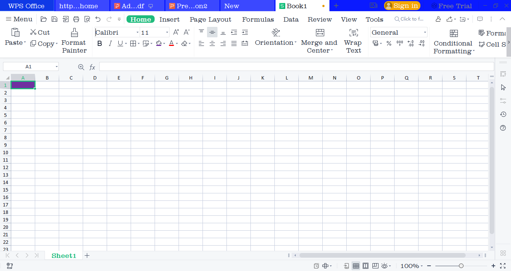The height and width of the screenshot is (271, 511).
Task: Apply percent number style
Action: tap(388, 43)
